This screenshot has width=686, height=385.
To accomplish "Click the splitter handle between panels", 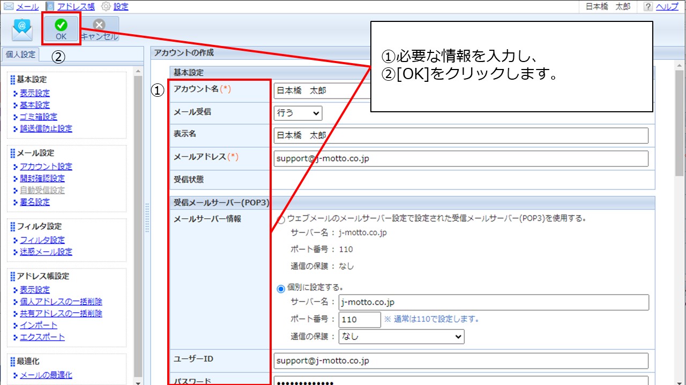I will [147, 217].
